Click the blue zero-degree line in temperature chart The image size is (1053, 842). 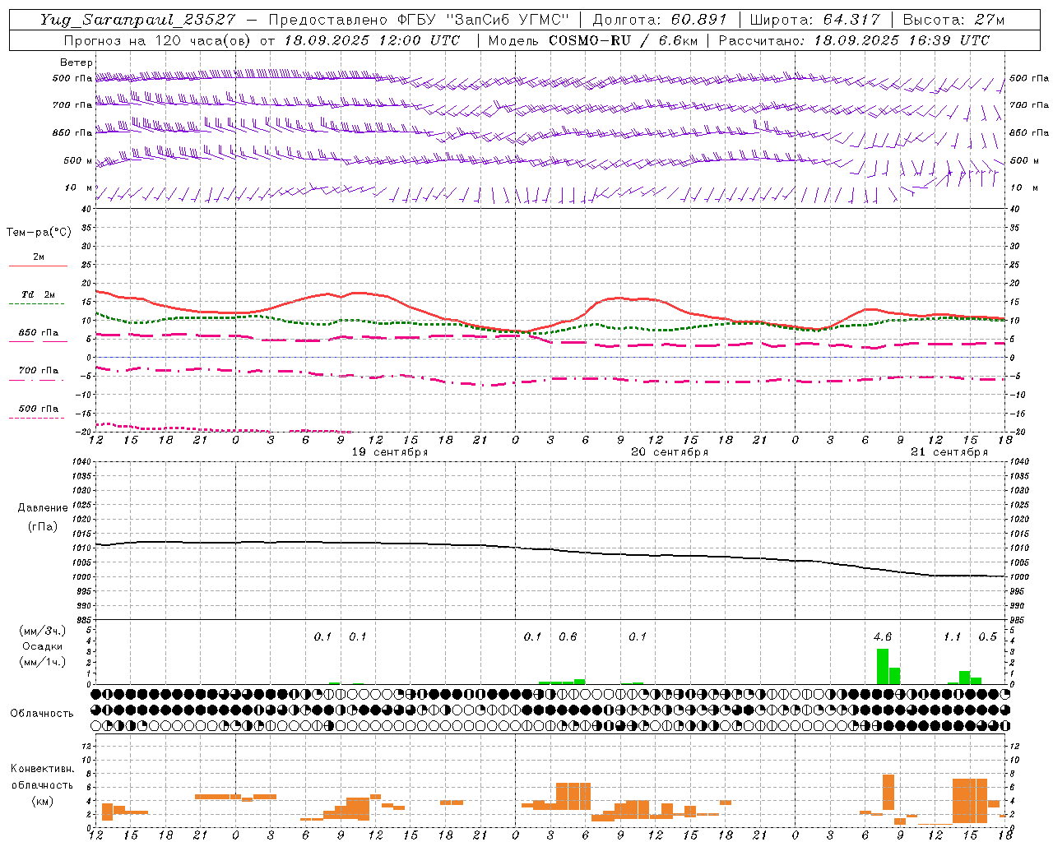[551, 357]
